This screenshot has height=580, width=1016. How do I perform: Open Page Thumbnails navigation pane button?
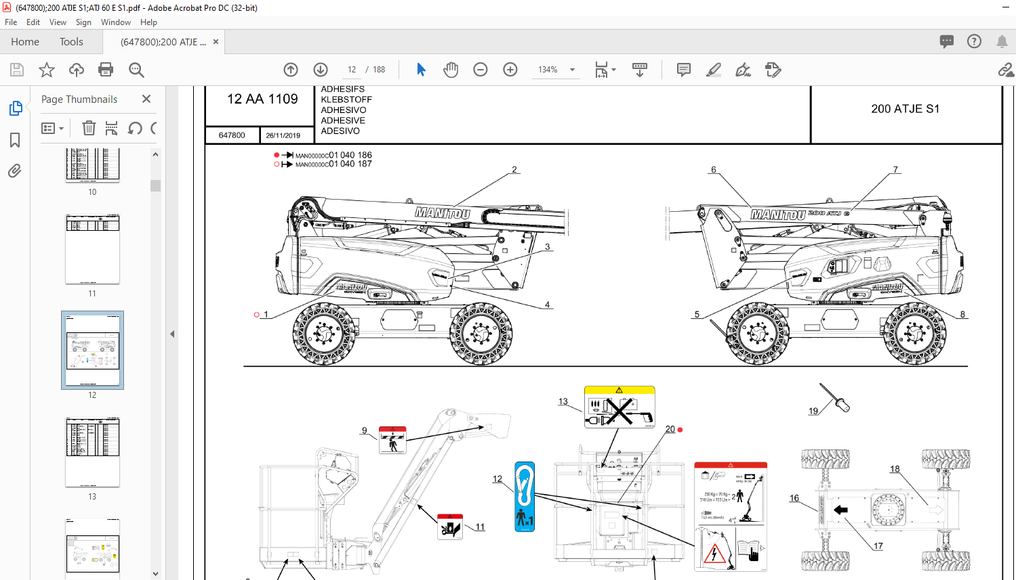[16, 108]
